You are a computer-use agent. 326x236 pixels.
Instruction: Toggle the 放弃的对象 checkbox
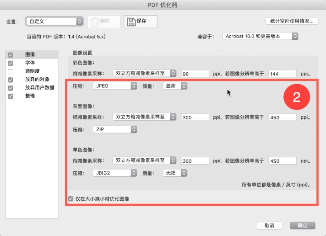click(10, 80)
